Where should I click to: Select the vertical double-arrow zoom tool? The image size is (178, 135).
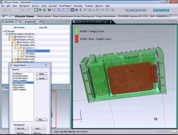[80, 10]
